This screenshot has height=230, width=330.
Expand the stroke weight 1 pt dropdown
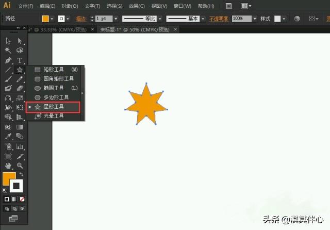click(x=116, y=18)
